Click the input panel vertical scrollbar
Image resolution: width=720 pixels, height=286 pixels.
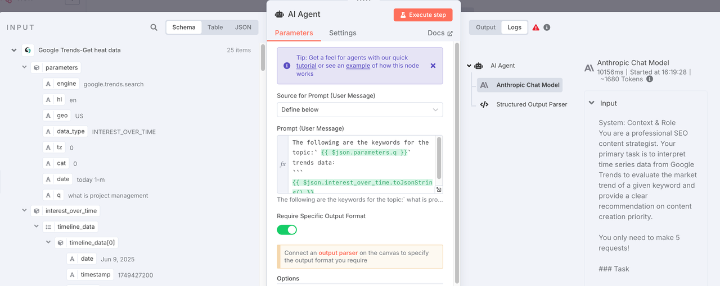[263, 58]
